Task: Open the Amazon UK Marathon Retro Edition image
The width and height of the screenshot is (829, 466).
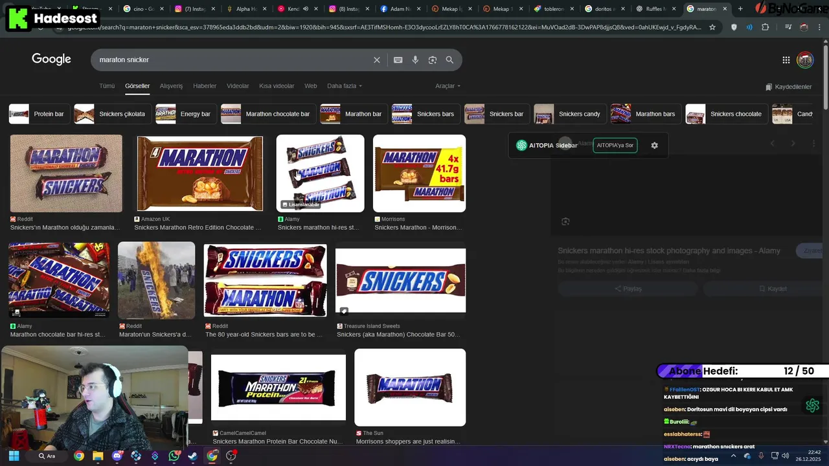Action: 199,173
